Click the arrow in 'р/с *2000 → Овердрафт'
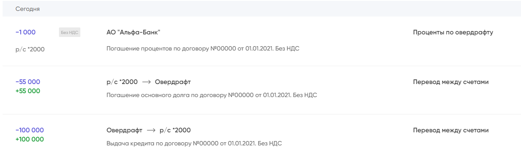This screenshot has height=158, width=521. 146,82
